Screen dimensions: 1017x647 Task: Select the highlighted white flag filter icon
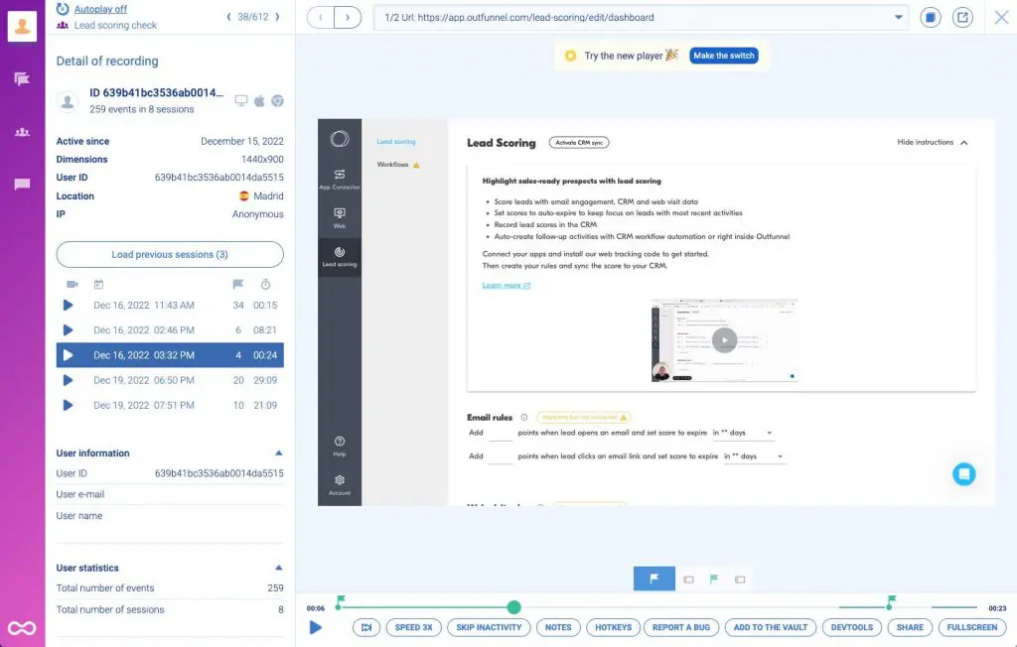coord(654,579)
